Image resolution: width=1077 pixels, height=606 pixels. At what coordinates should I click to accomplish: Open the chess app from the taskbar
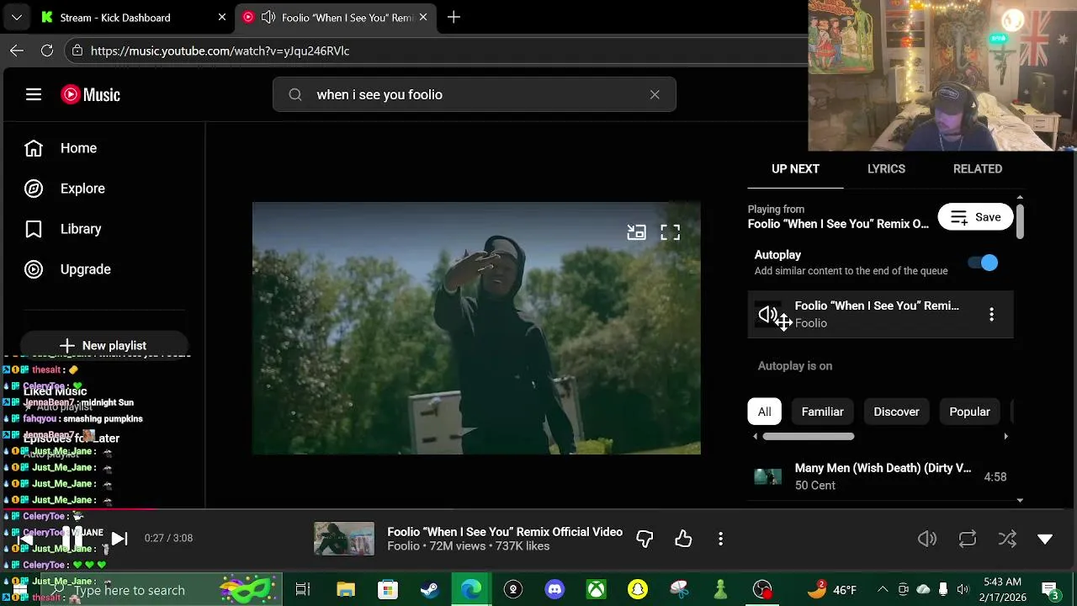tap(720, 589)
